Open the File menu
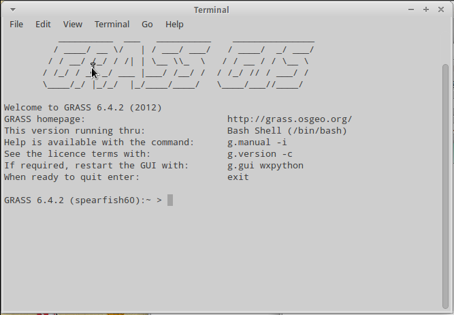Viewport: 454px width, 315px height. click(16, 25)
